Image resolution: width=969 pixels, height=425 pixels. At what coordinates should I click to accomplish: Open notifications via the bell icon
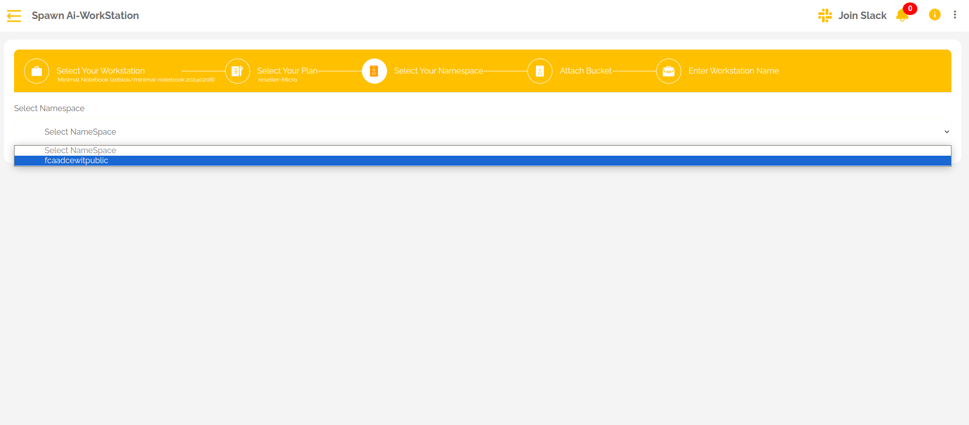pos(902,16)
